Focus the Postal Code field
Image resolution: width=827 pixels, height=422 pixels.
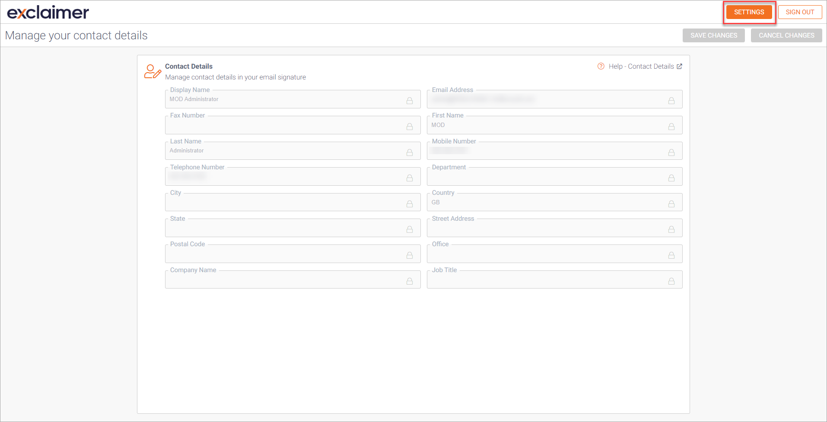(x=283, y=255)
